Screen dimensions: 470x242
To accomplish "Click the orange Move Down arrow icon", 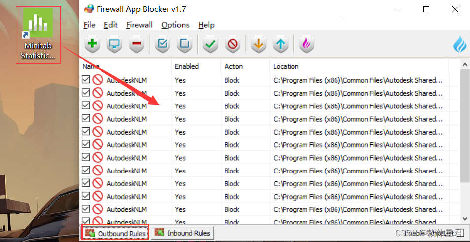I will [x=258, y=44].
